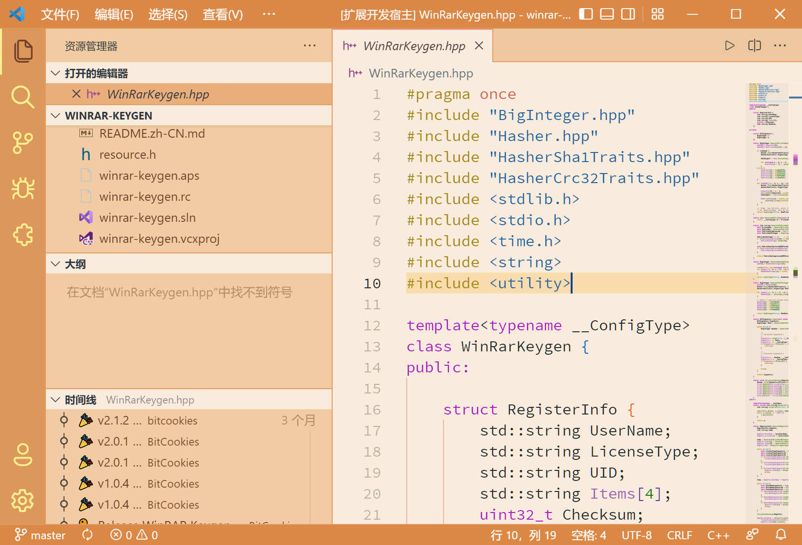Place cursor on #pragma once line

[x=461, y=94]
